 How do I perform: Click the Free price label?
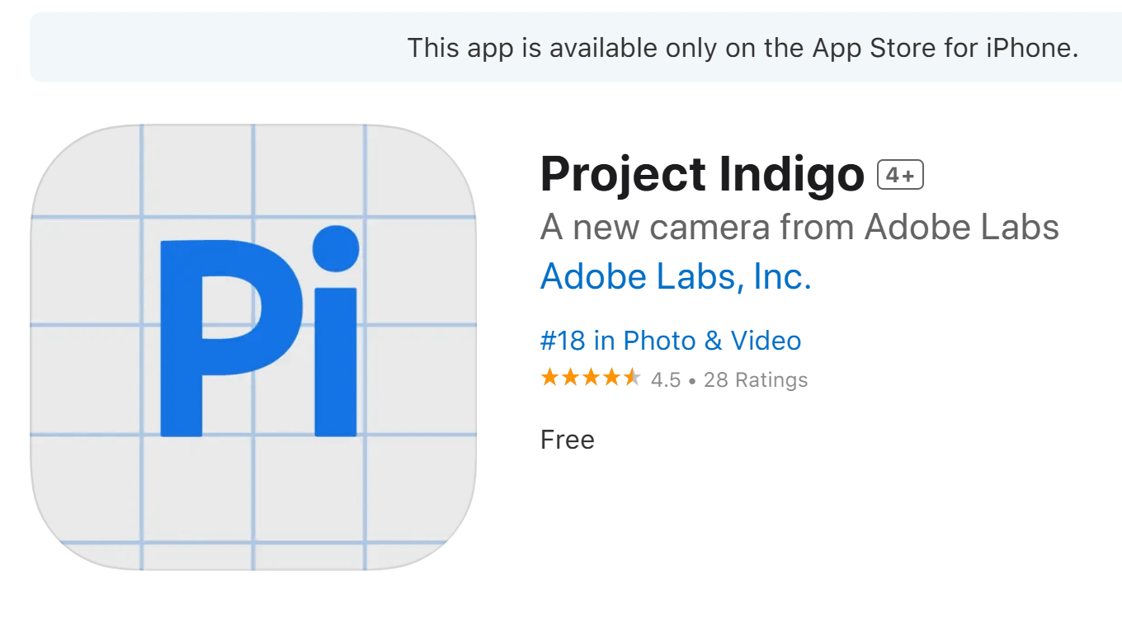tap(568, 440)
